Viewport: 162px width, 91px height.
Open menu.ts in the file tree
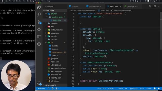point(55,49)
